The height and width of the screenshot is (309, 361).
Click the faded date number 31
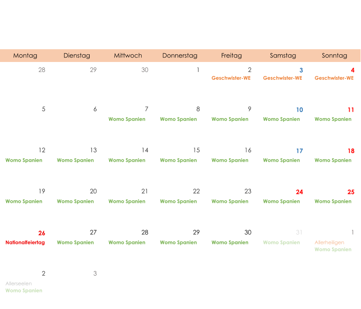pos(299,232)
